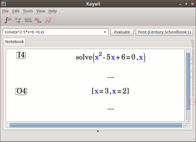Image resolution: width=196 pixels, height=142 pixels.
Task: Click the Kayali window icon in title bar
Action: (4, 4)
